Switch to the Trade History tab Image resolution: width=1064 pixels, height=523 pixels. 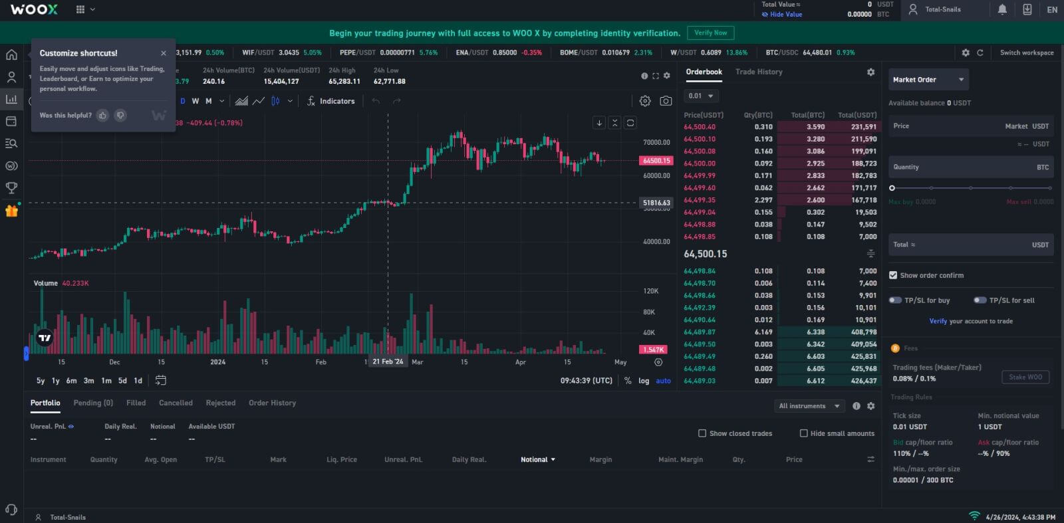pos(759,72)
